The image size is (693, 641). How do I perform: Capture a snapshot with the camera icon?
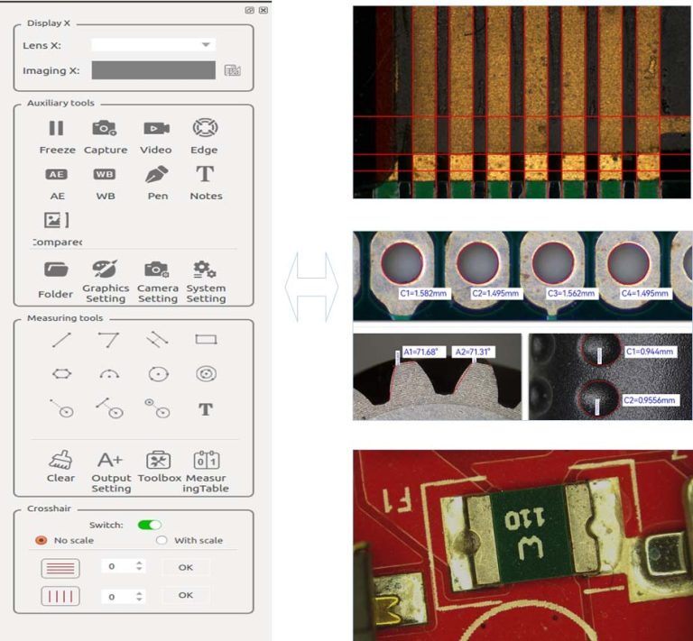tap(105, 128)
